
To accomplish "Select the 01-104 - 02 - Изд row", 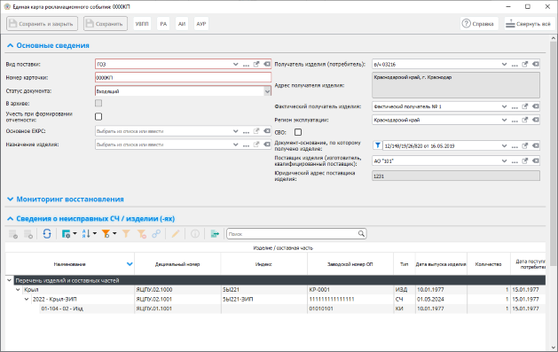I will pyautogui.click(x=275, y=309).
